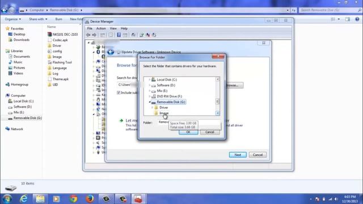Collapse Removable Disk (G:) in Browse dialog

coord(150,102)
